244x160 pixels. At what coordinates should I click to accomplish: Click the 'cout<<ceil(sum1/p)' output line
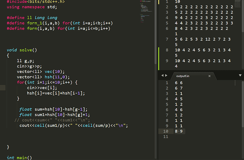click(74, 126)
